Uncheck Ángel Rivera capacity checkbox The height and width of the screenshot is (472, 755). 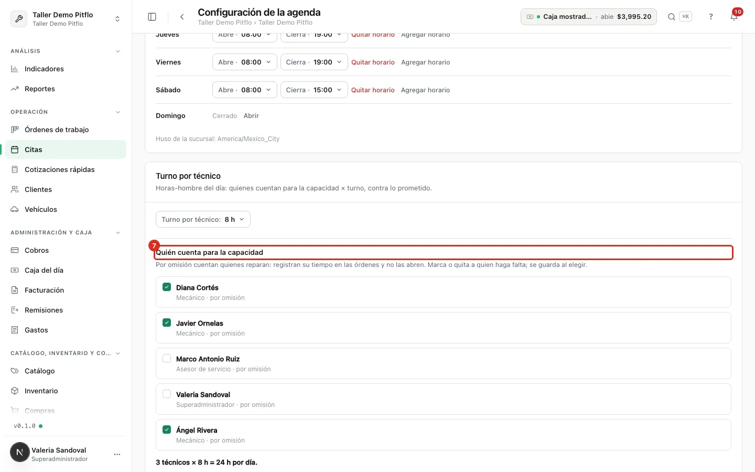[167, 430]
